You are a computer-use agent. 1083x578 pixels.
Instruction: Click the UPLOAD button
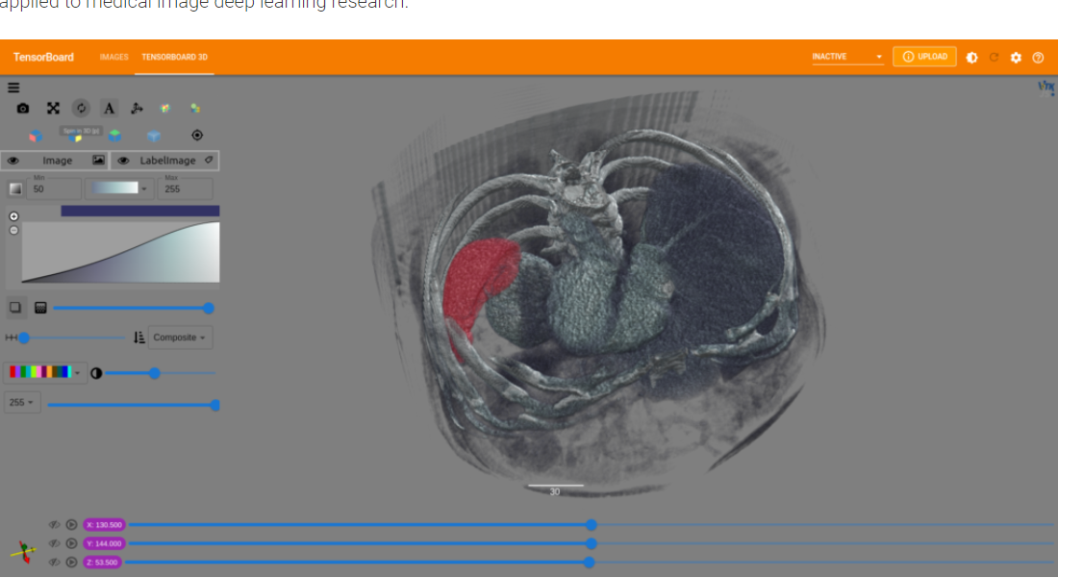pos(924,57)
